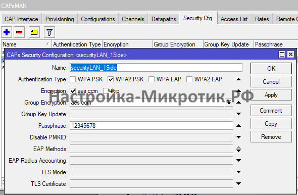Click the Cancel button
Viewport: 298px width, 195px height.
(x=271, y=82)
